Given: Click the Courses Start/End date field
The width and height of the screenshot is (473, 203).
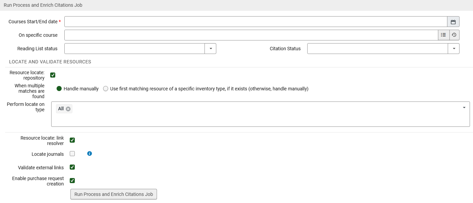Looking at the screenshot, I should coord(255,22).
